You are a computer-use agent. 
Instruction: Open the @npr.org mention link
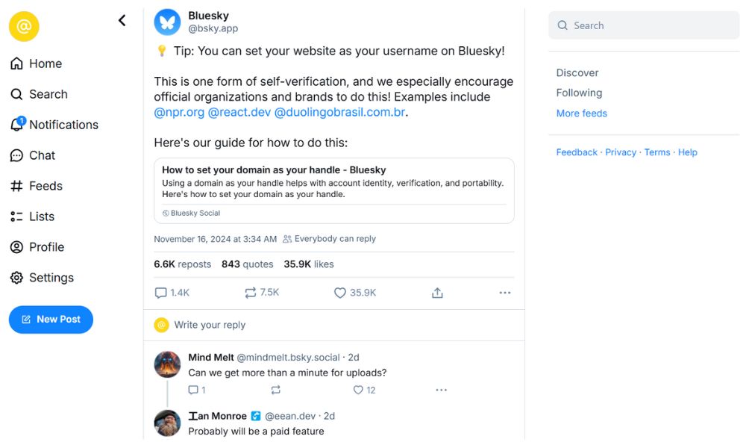coord(179,112)
